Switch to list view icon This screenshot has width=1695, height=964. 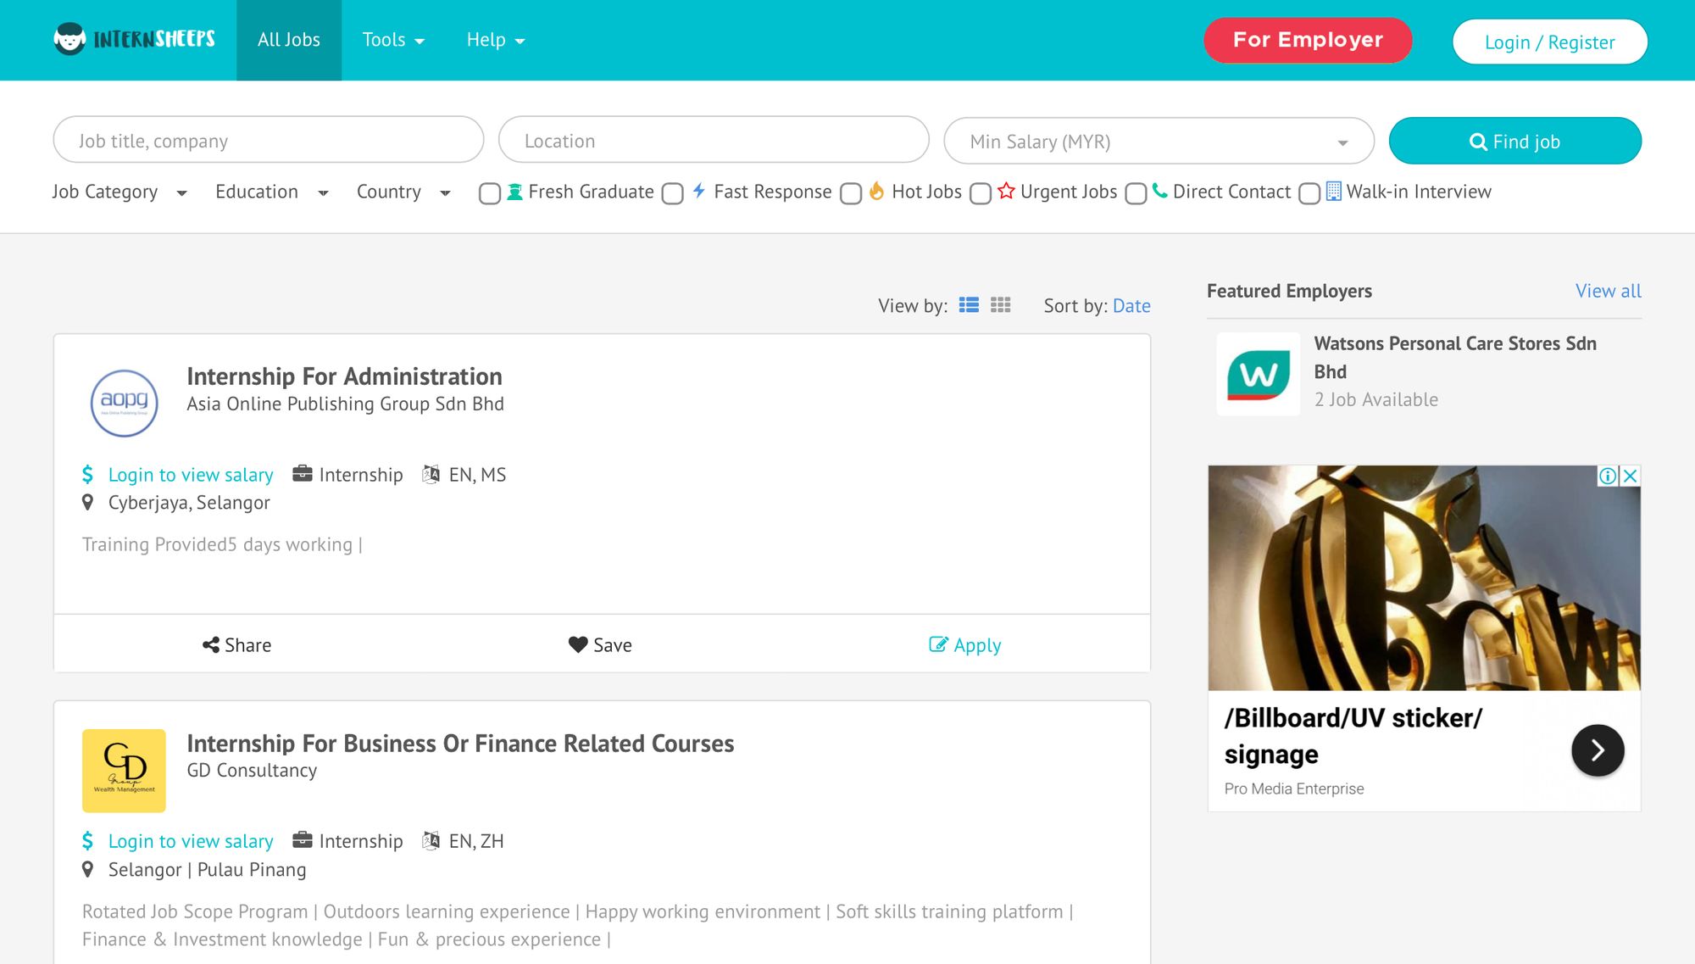969,305
